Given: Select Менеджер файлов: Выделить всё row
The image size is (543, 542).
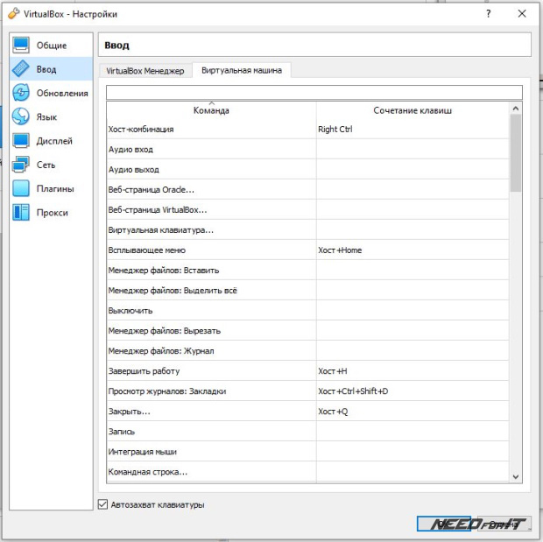Looking at the screenshot, I should click(x=308, y=290).
